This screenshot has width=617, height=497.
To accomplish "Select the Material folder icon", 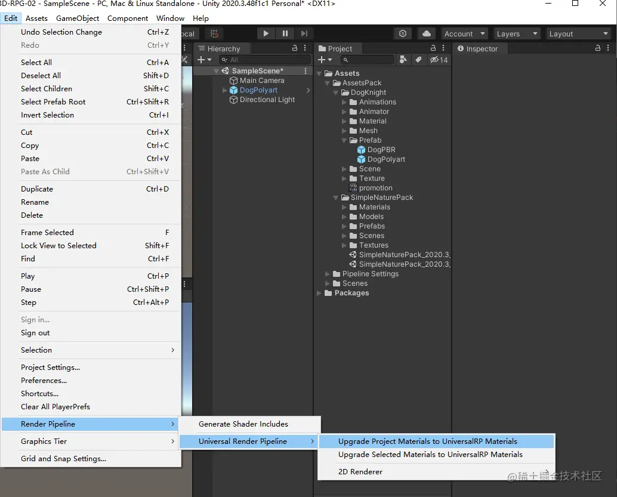I will 353,121.
